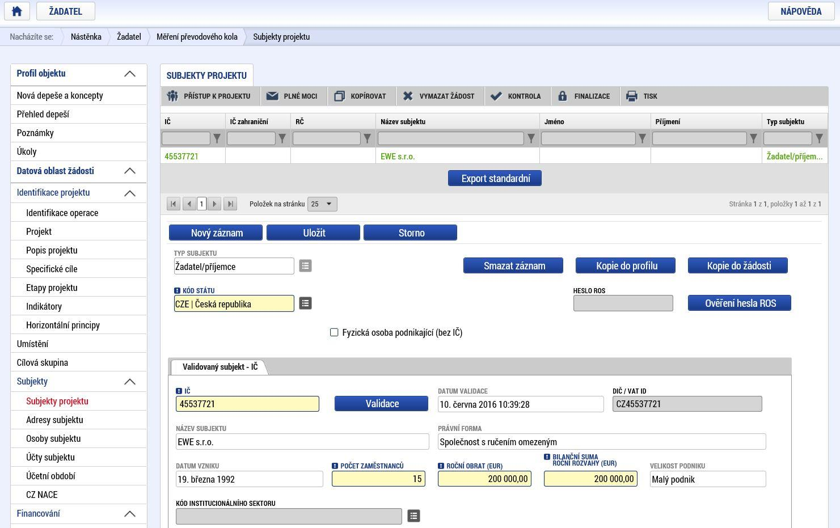Click Měření převodového kola breadcrumb
Viewport: 840px width, 528px height.
pyautogui.click(x=197, y=36)
